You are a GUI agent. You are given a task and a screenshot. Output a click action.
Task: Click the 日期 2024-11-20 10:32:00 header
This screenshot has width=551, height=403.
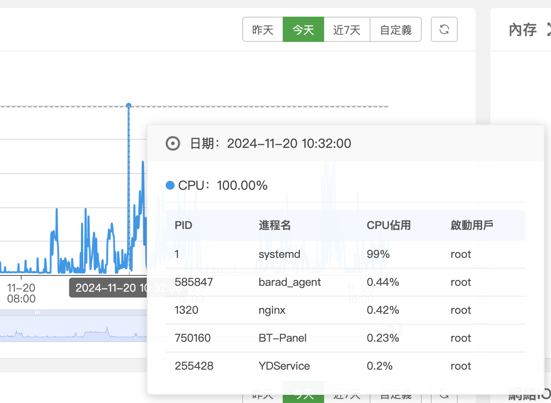pyautogui.click(x=271, y=144)
